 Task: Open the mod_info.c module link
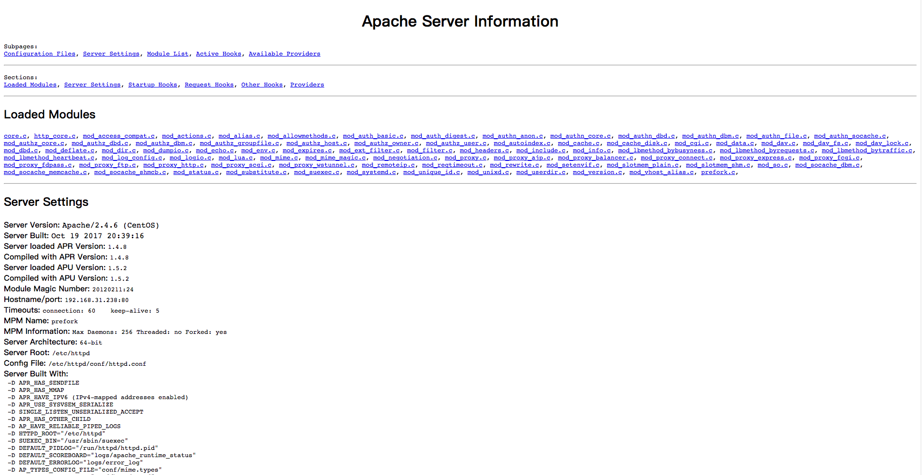click(592, 150)
